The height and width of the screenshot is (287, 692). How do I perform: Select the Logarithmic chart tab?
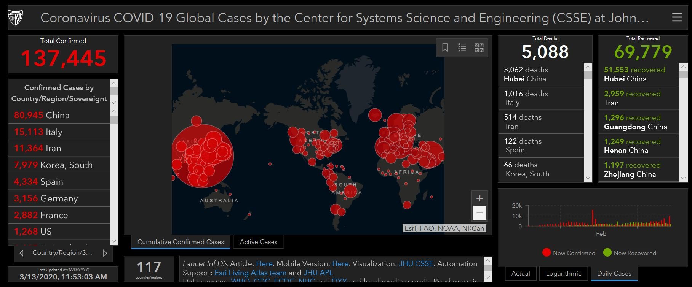(564, 273)
